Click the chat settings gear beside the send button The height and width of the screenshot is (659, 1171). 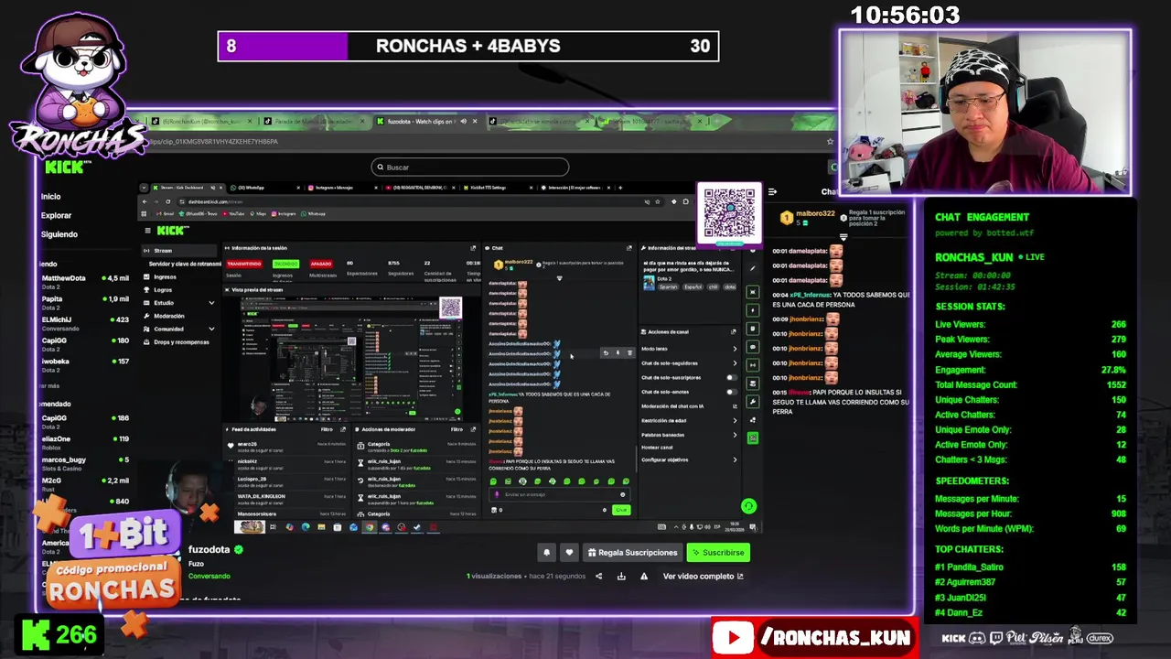(x=604, y=510)
